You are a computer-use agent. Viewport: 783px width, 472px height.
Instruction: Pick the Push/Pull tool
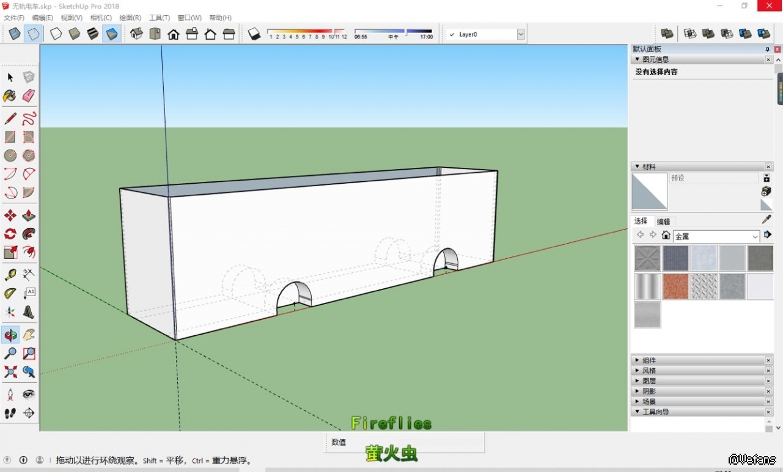click(x=29, y=216)
